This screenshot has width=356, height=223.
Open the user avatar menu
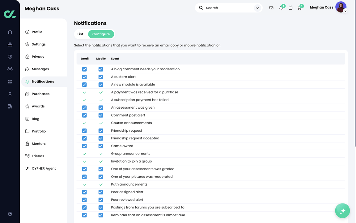point(341,7)
